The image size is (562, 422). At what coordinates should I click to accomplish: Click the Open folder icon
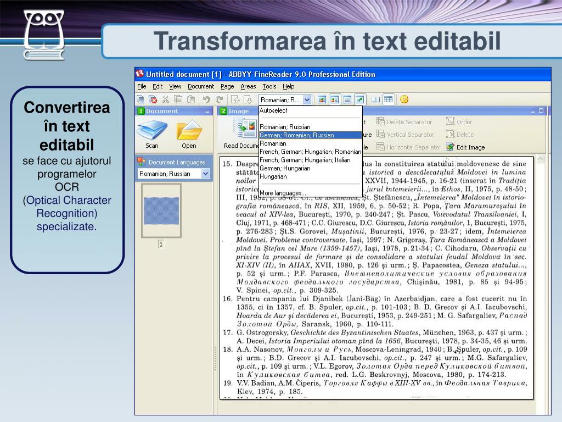(x=189, y=130)
